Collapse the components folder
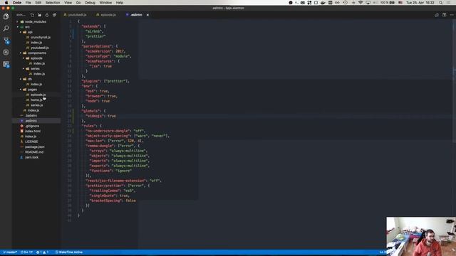Viewport: 456px width, 256px height. pyautogui.click(x=36, y=53)
